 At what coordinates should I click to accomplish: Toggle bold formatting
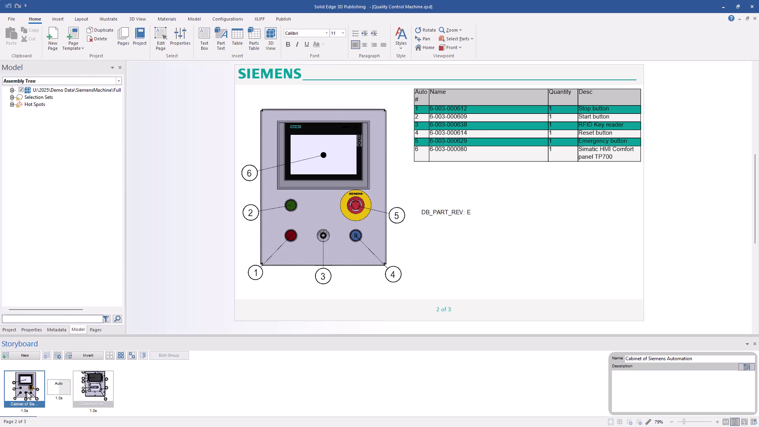[x=288, y=45]
